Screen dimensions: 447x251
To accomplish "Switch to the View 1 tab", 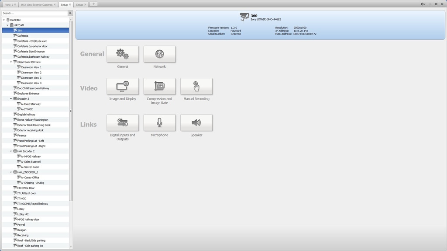I will [x=9, y=4].
